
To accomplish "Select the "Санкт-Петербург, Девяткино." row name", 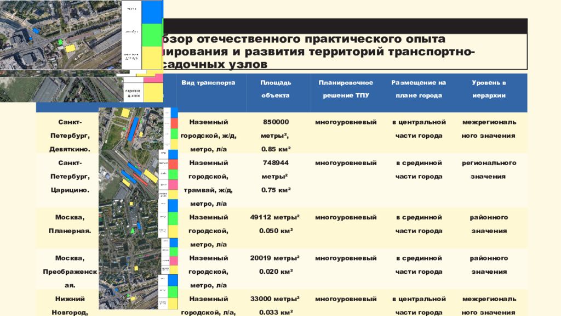I will point(70,136).
